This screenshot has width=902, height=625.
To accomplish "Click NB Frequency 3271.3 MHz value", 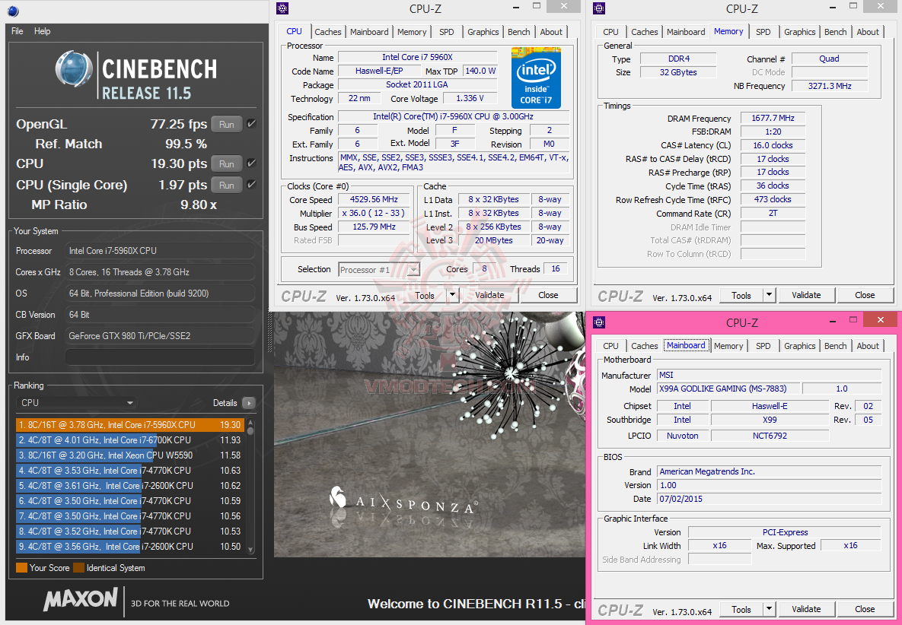I will (x=830, y=86).
